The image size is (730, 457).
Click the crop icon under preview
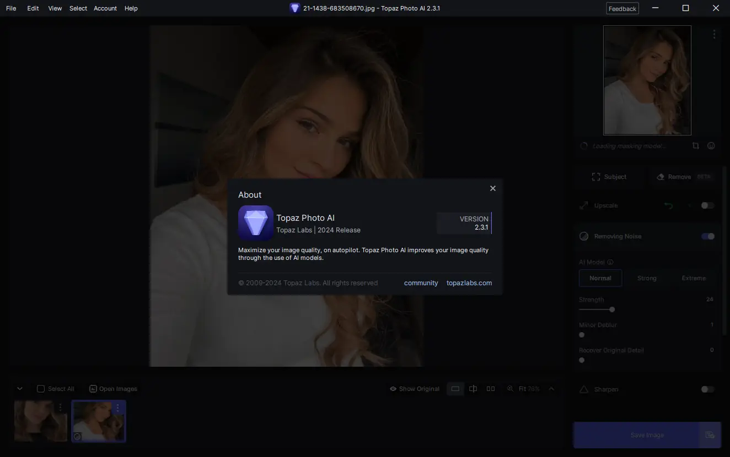tap(696, 146)
